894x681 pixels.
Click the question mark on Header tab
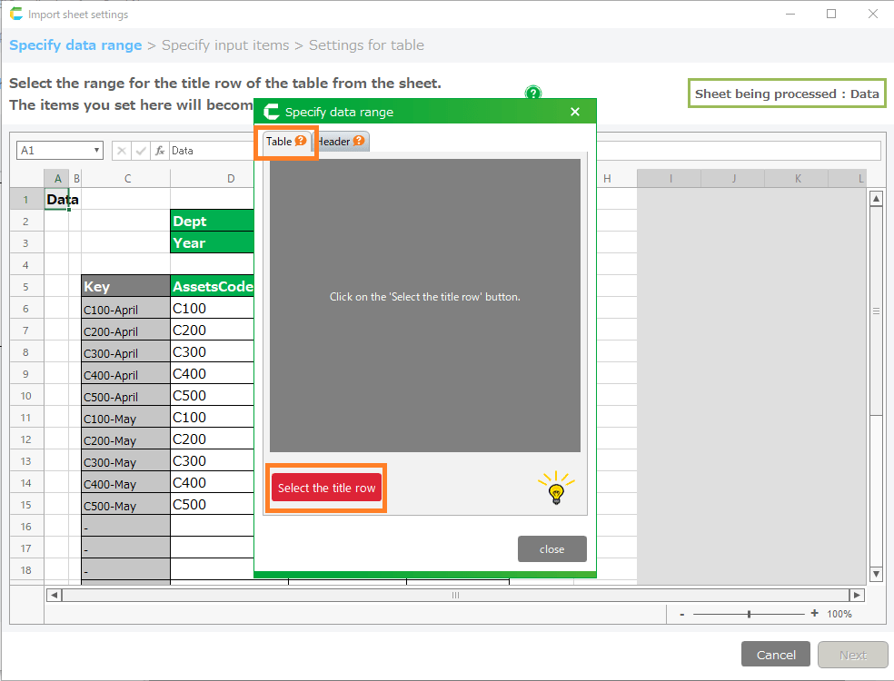coord(359,141)
